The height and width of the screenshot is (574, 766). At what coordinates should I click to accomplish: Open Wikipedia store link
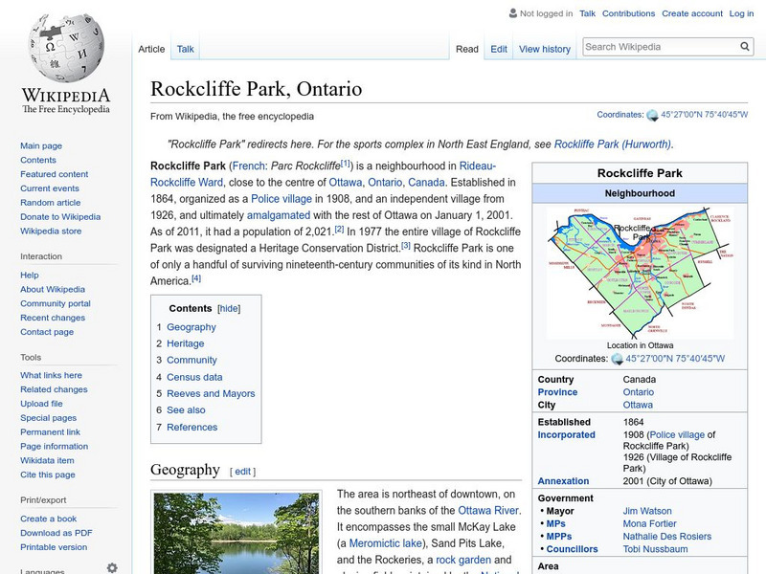[x=51, y=231]
